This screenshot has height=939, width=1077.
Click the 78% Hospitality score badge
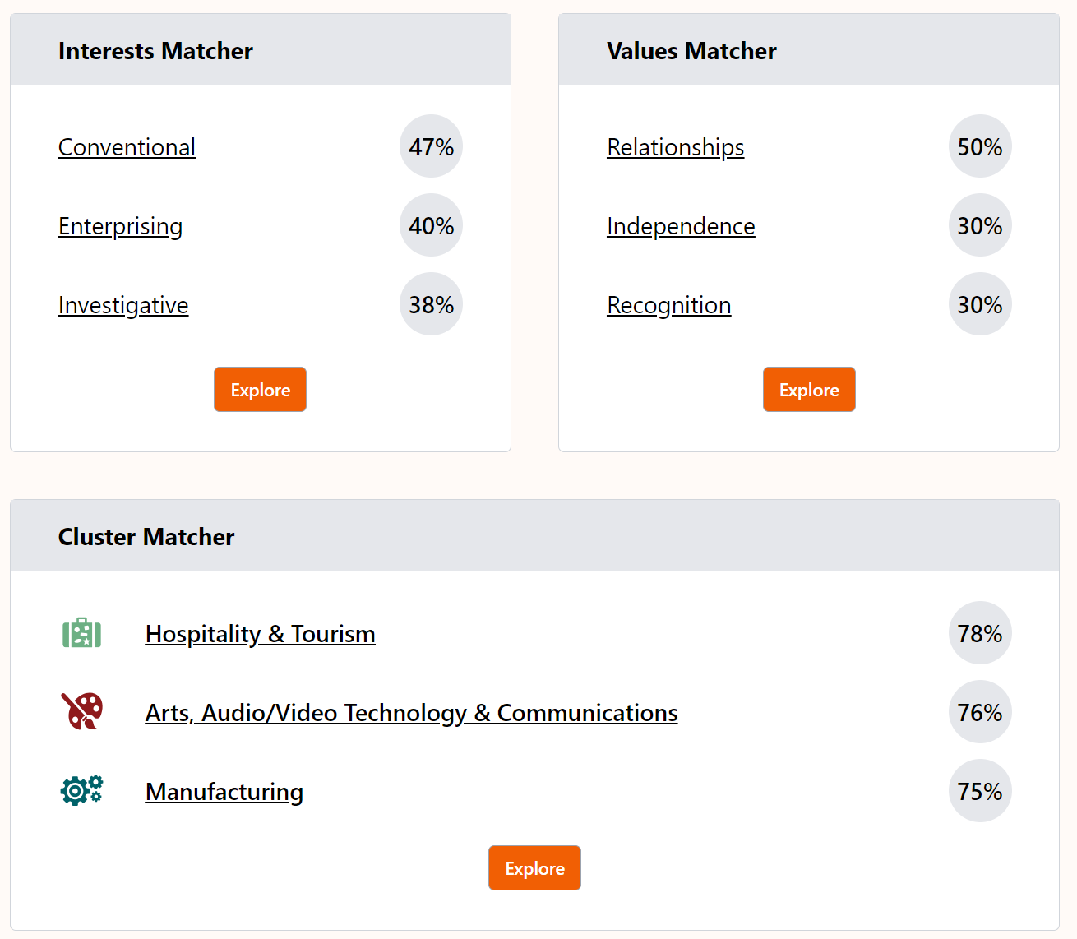[x=980, y=633]
